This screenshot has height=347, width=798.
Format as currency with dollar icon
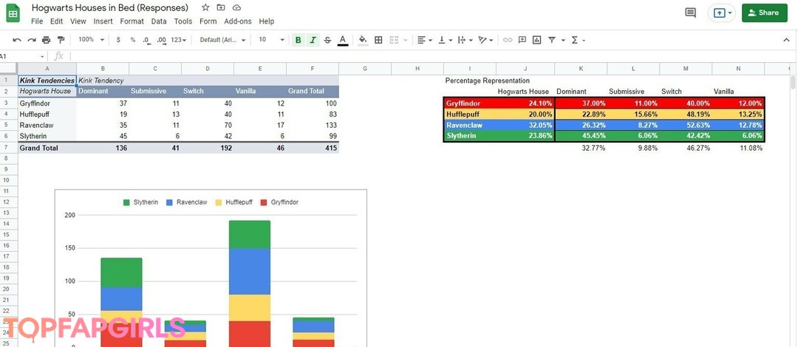click(x=118, y=40)
